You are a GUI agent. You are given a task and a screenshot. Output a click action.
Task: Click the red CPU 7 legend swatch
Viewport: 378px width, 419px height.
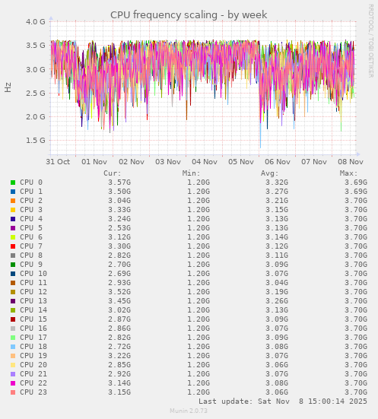pos(13,246)
